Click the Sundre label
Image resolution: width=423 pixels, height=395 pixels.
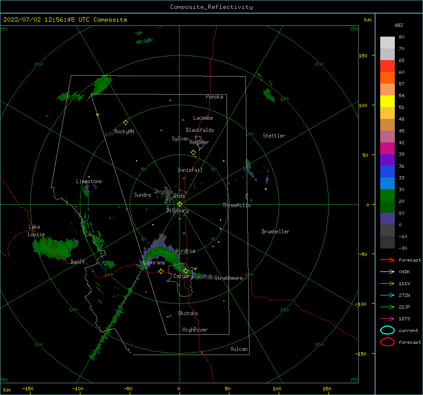(x=142, y=194)
